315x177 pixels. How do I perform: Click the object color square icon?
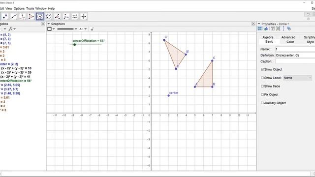point(49,29)
